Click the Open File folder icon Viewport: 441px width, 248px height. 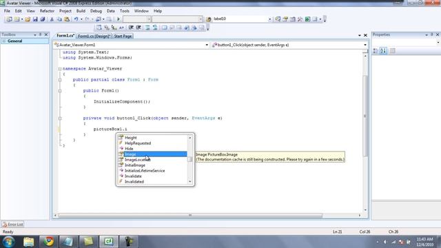28,19
